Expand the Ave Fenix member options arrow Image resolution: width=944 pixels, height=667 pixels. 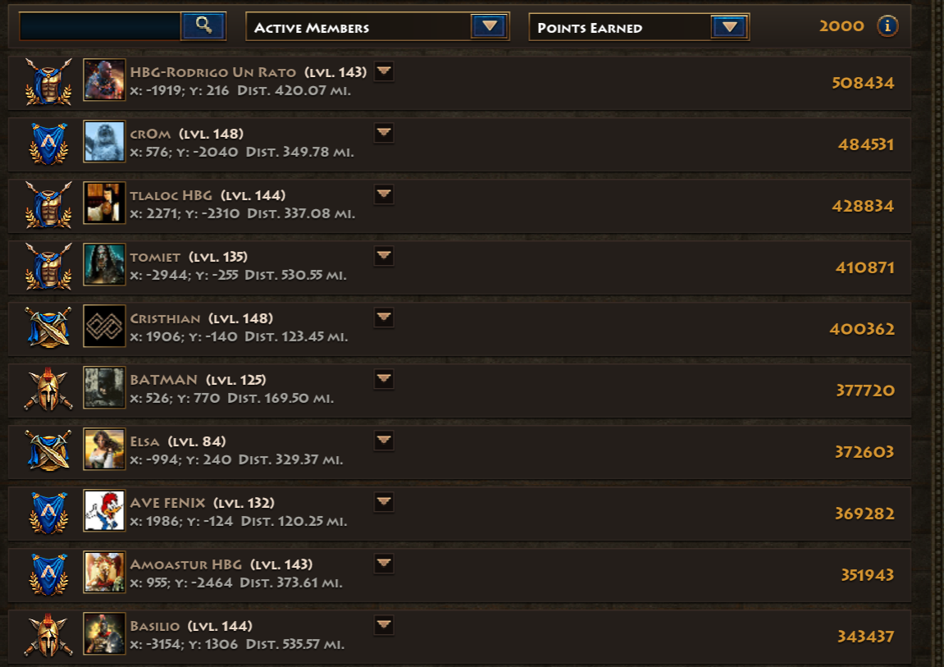pos(384,502)
